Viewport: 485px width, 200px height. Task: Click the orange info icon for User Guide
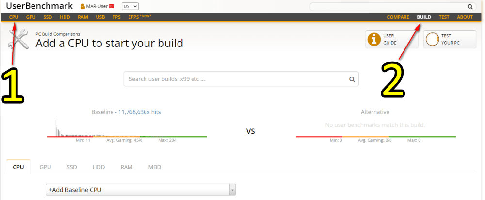tap(373, 39)
